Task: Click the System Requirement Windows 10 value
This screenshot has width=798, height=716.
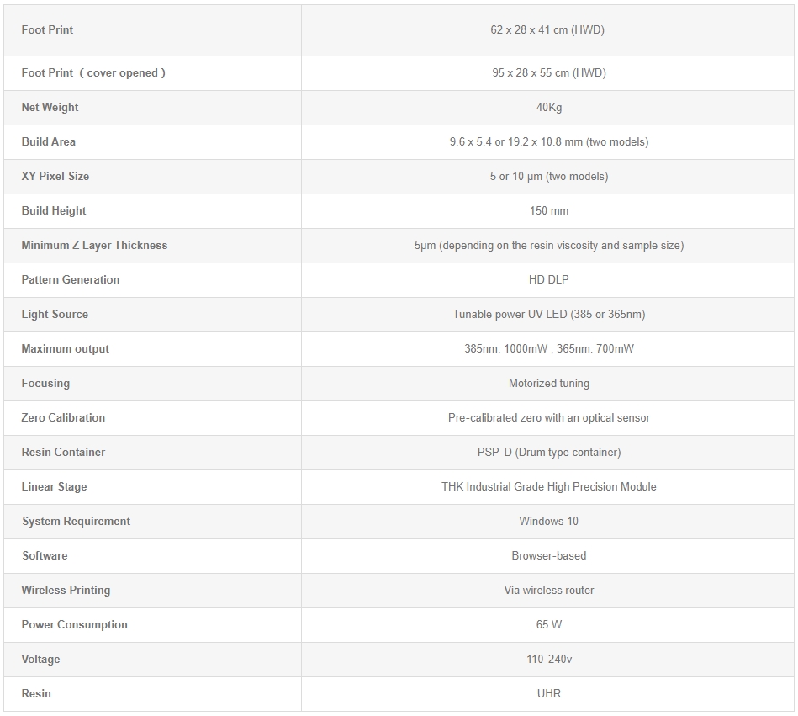Action: (x=548, y=521)
